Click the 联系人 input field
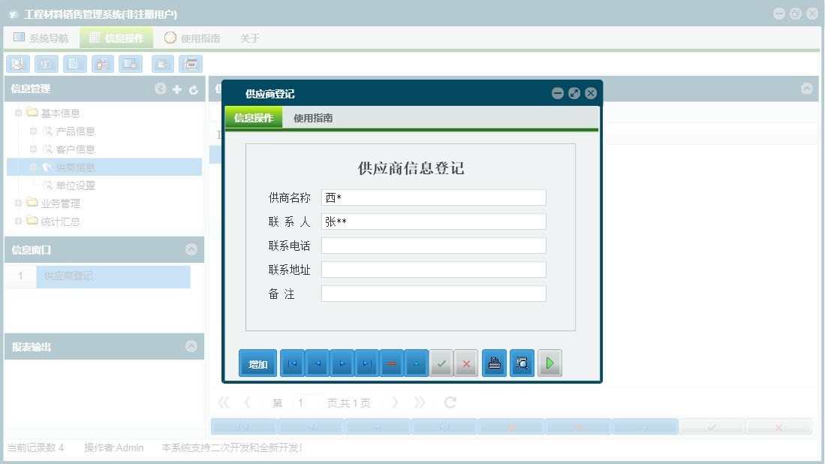 point(434,221)
